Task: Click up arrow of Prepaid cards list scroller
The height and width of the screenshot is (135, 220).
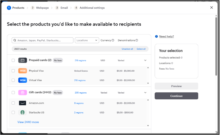Action: pos(148,68)
